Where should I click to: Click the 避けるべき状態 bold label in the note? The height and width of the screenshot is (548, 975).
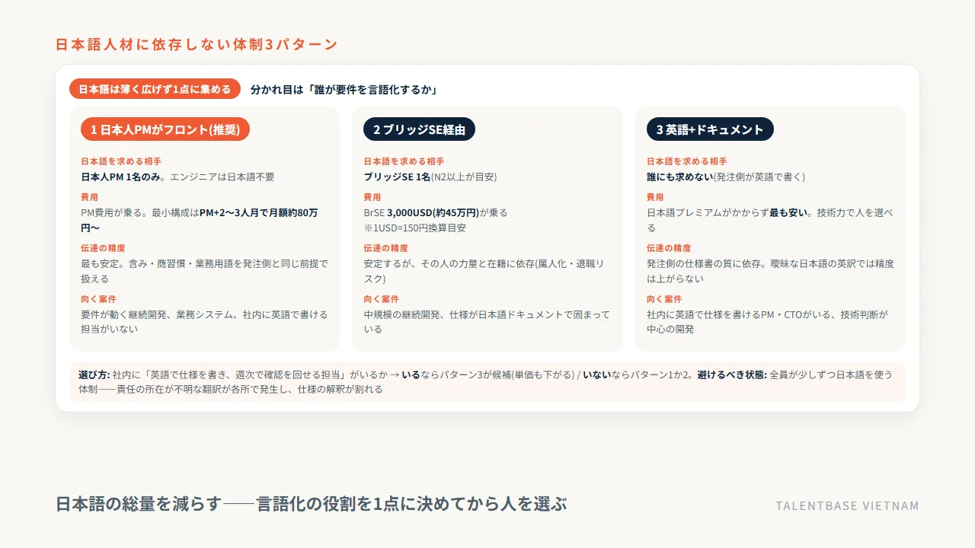(732, 374)
